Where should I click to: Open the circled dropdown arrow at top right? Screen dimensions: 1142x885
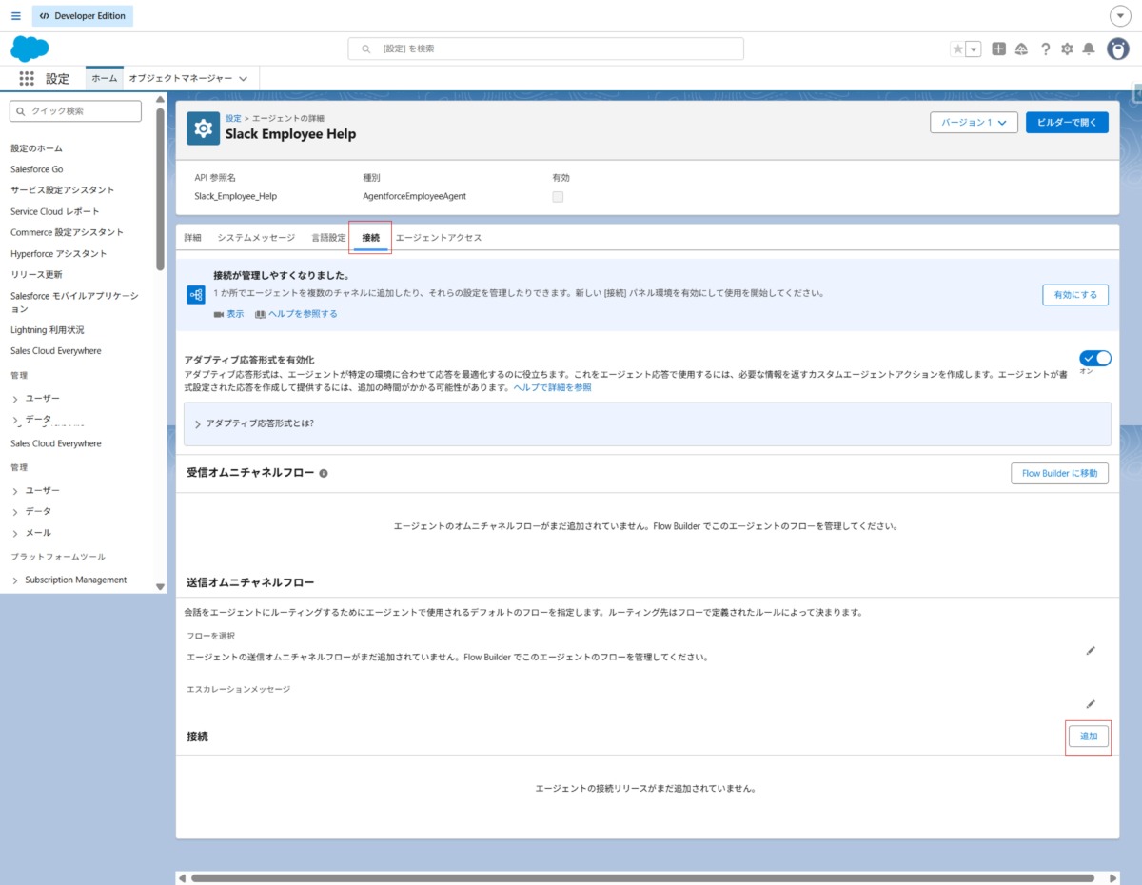tap(1120, 16)
